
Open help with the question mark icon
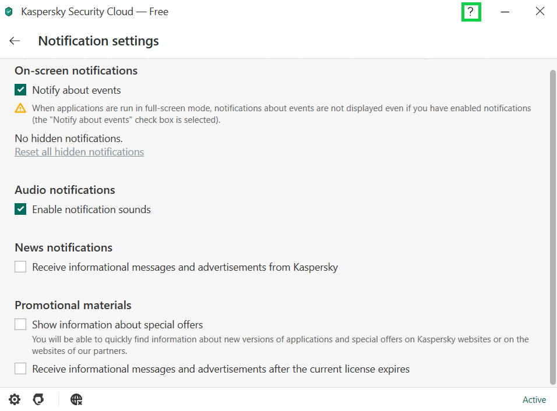tap(471, 12)
